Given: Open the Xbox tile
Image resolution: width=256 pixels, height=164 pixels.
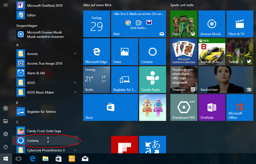Looking at the screenshot, I should tap(184, 24).
